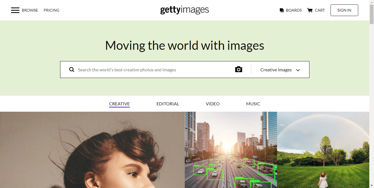Click the getty images logo
The width and height of the screenshot is (374, 188).
(185, 10)
